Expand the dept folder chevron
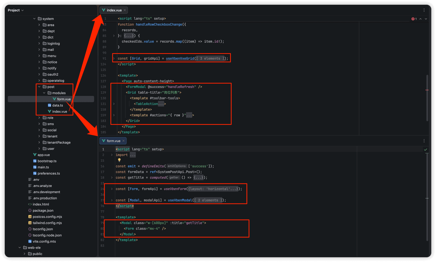The width and height of the screenshot is (436, 262). (39, 31)
